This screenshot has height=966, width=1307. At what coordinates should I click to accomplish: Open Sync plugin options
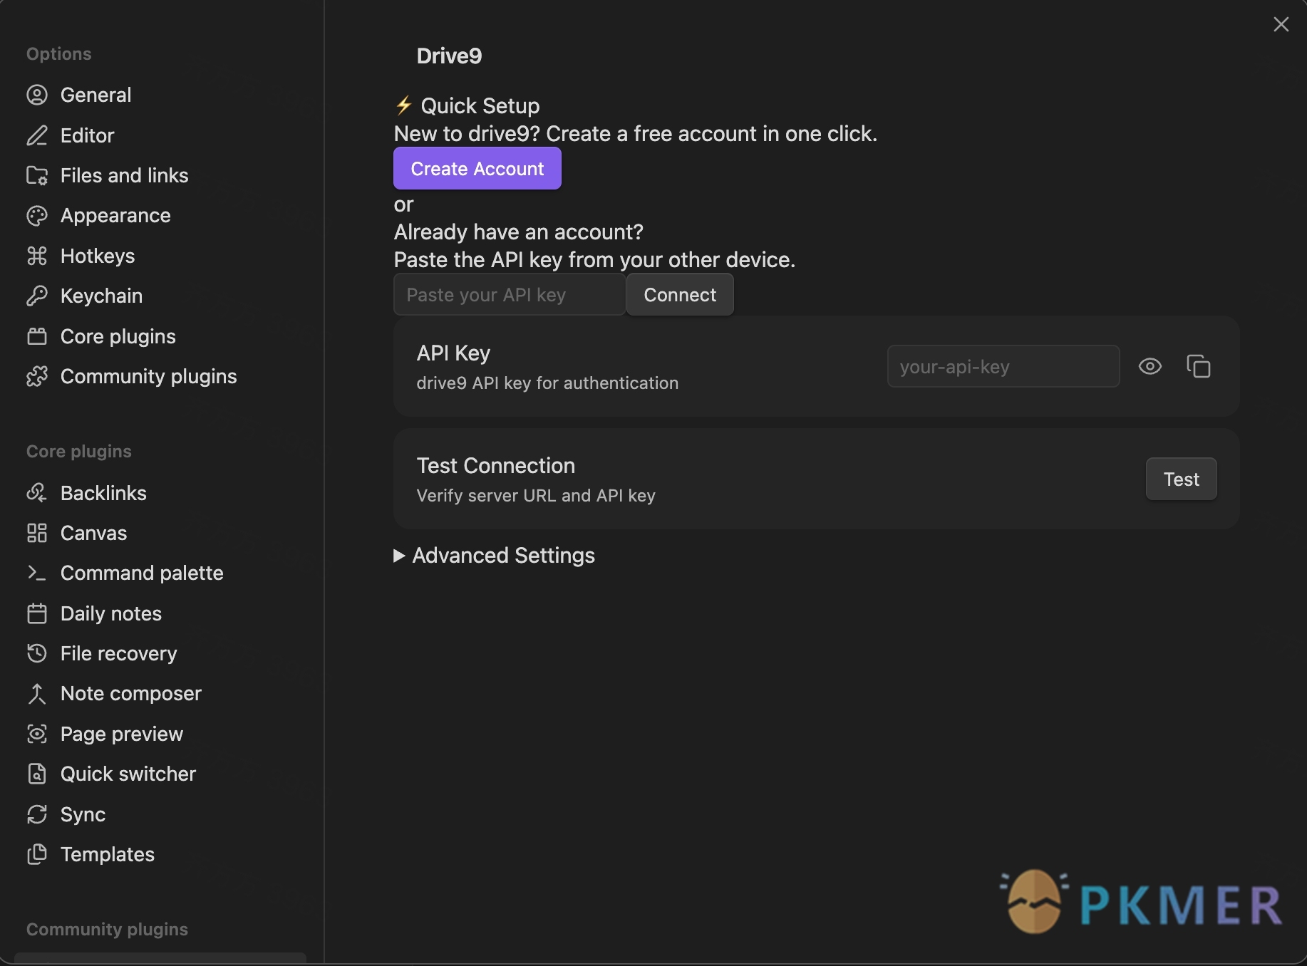160,814
